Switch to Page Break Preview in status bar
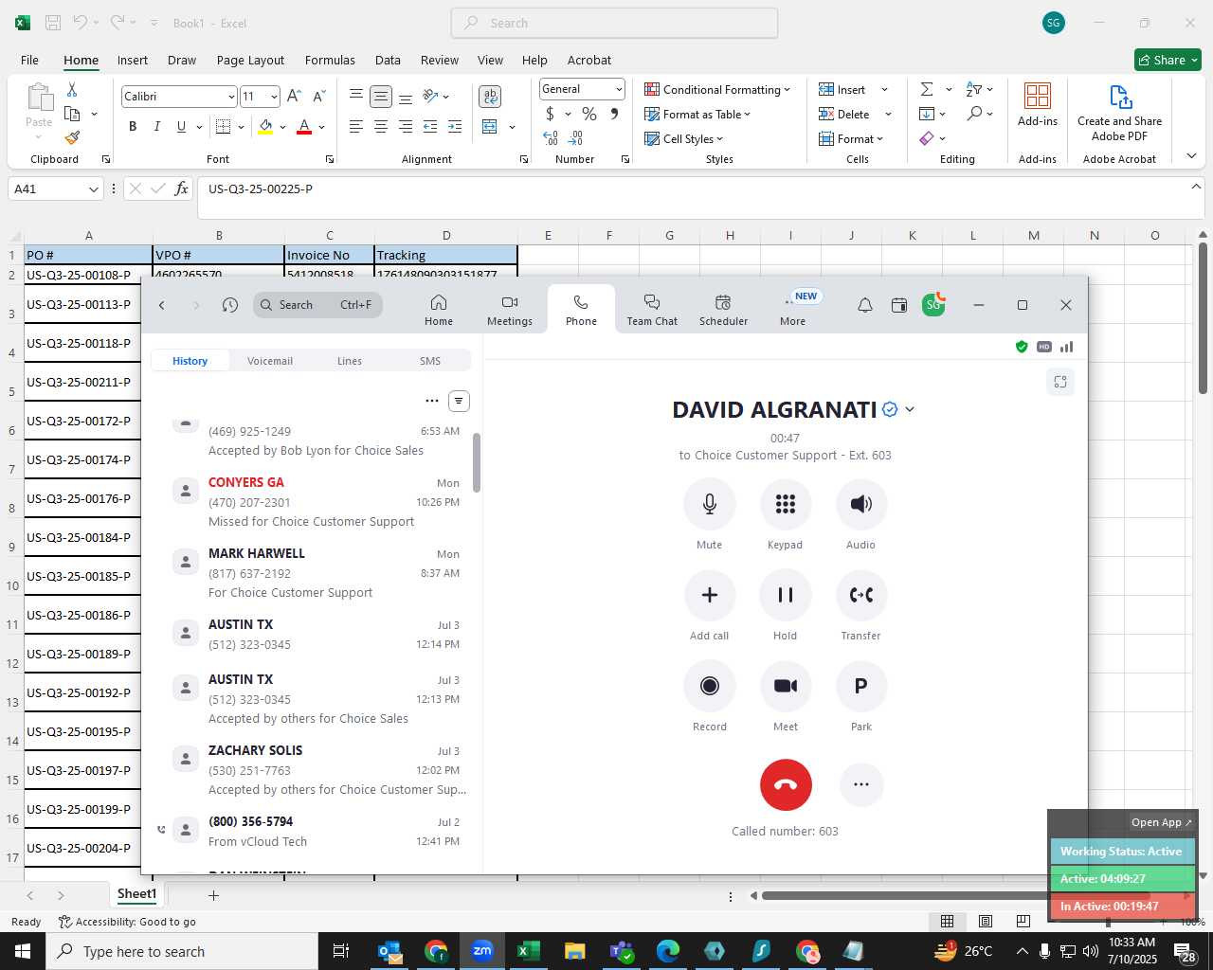 (x=1023, y=921)
